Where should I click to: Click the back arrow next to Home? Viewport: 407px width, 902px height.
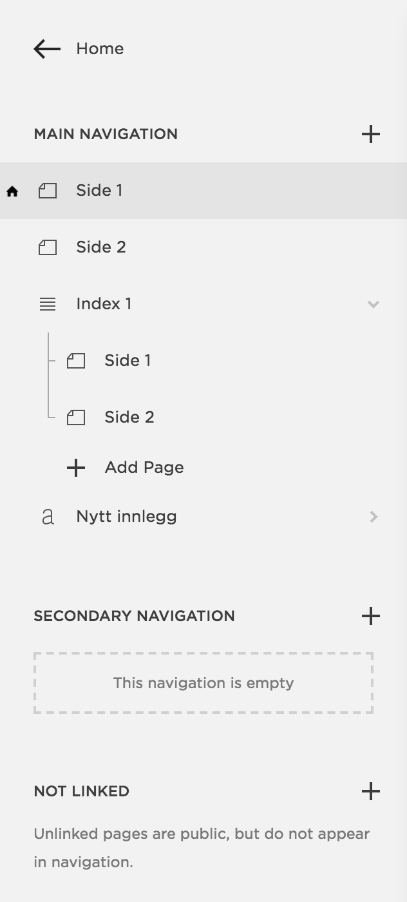coord(47,49)
